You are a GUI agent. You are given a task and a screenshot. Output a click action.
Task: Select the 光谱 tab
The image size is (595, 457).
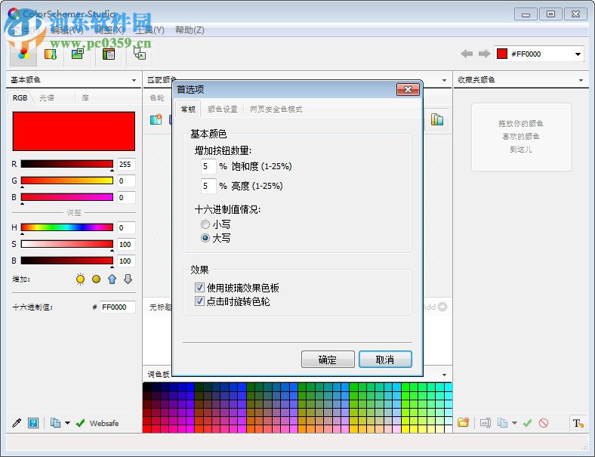click(47, 97)
